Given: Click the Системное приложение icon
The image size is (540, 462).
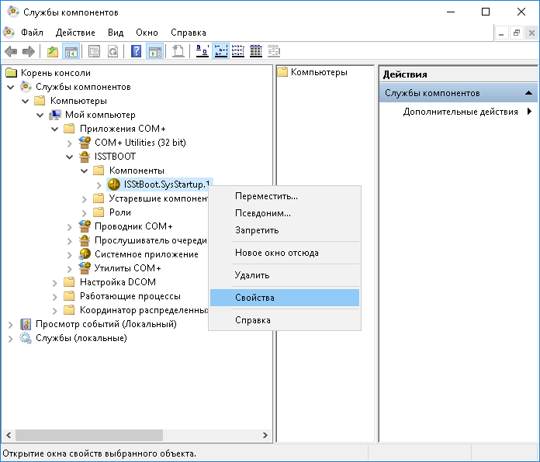Looking at the screenshot, I should [85, 254].
